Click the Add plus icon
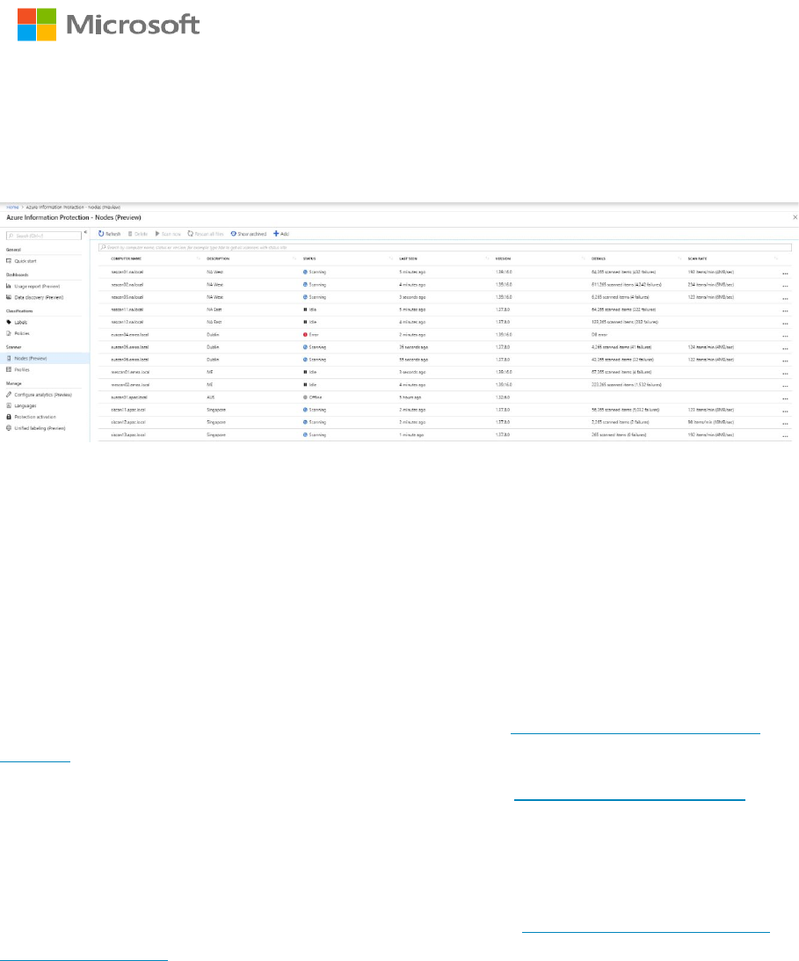The height and width of the screenshot is (961, 799). point(276,234)
